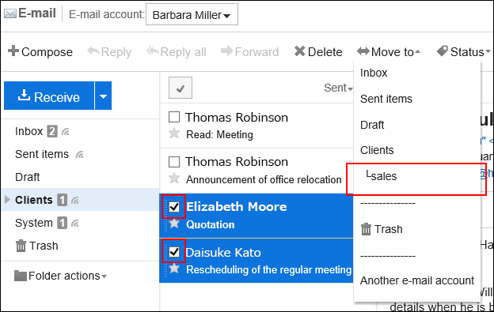494x312 pixels.
Task: Check the Read: Meeting e-mail checkbox
Action: (174, 117)
